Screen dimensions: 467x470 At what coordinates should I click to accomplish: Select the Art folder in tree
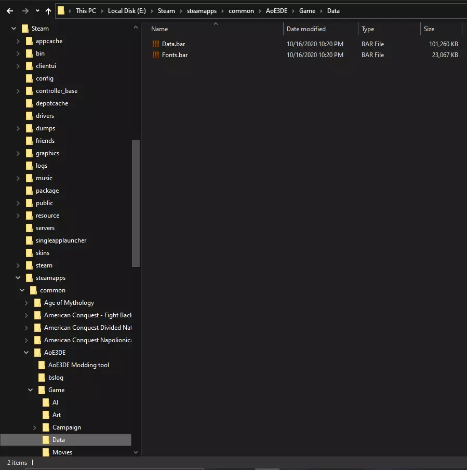tap(57, 415)
